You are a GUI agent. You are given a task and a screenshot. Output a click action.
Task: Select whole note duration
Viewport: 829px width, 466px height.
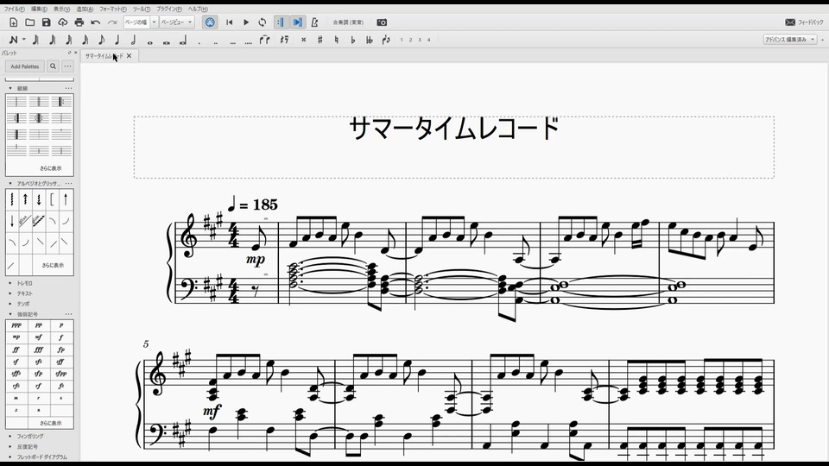149,41
